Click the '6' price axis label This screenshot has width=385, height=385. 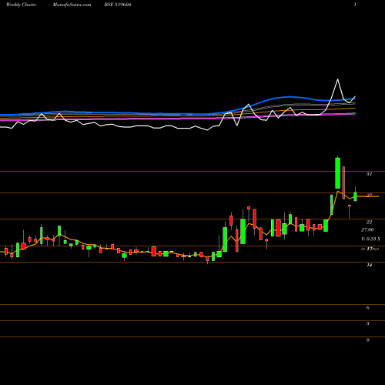[x=368, y=307]
